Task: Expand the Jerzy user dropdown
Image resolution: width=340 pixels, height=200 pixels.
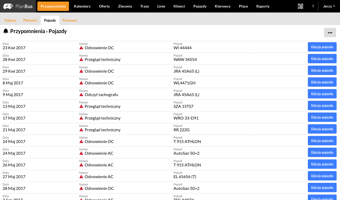Action: click(x=329, y=6)
